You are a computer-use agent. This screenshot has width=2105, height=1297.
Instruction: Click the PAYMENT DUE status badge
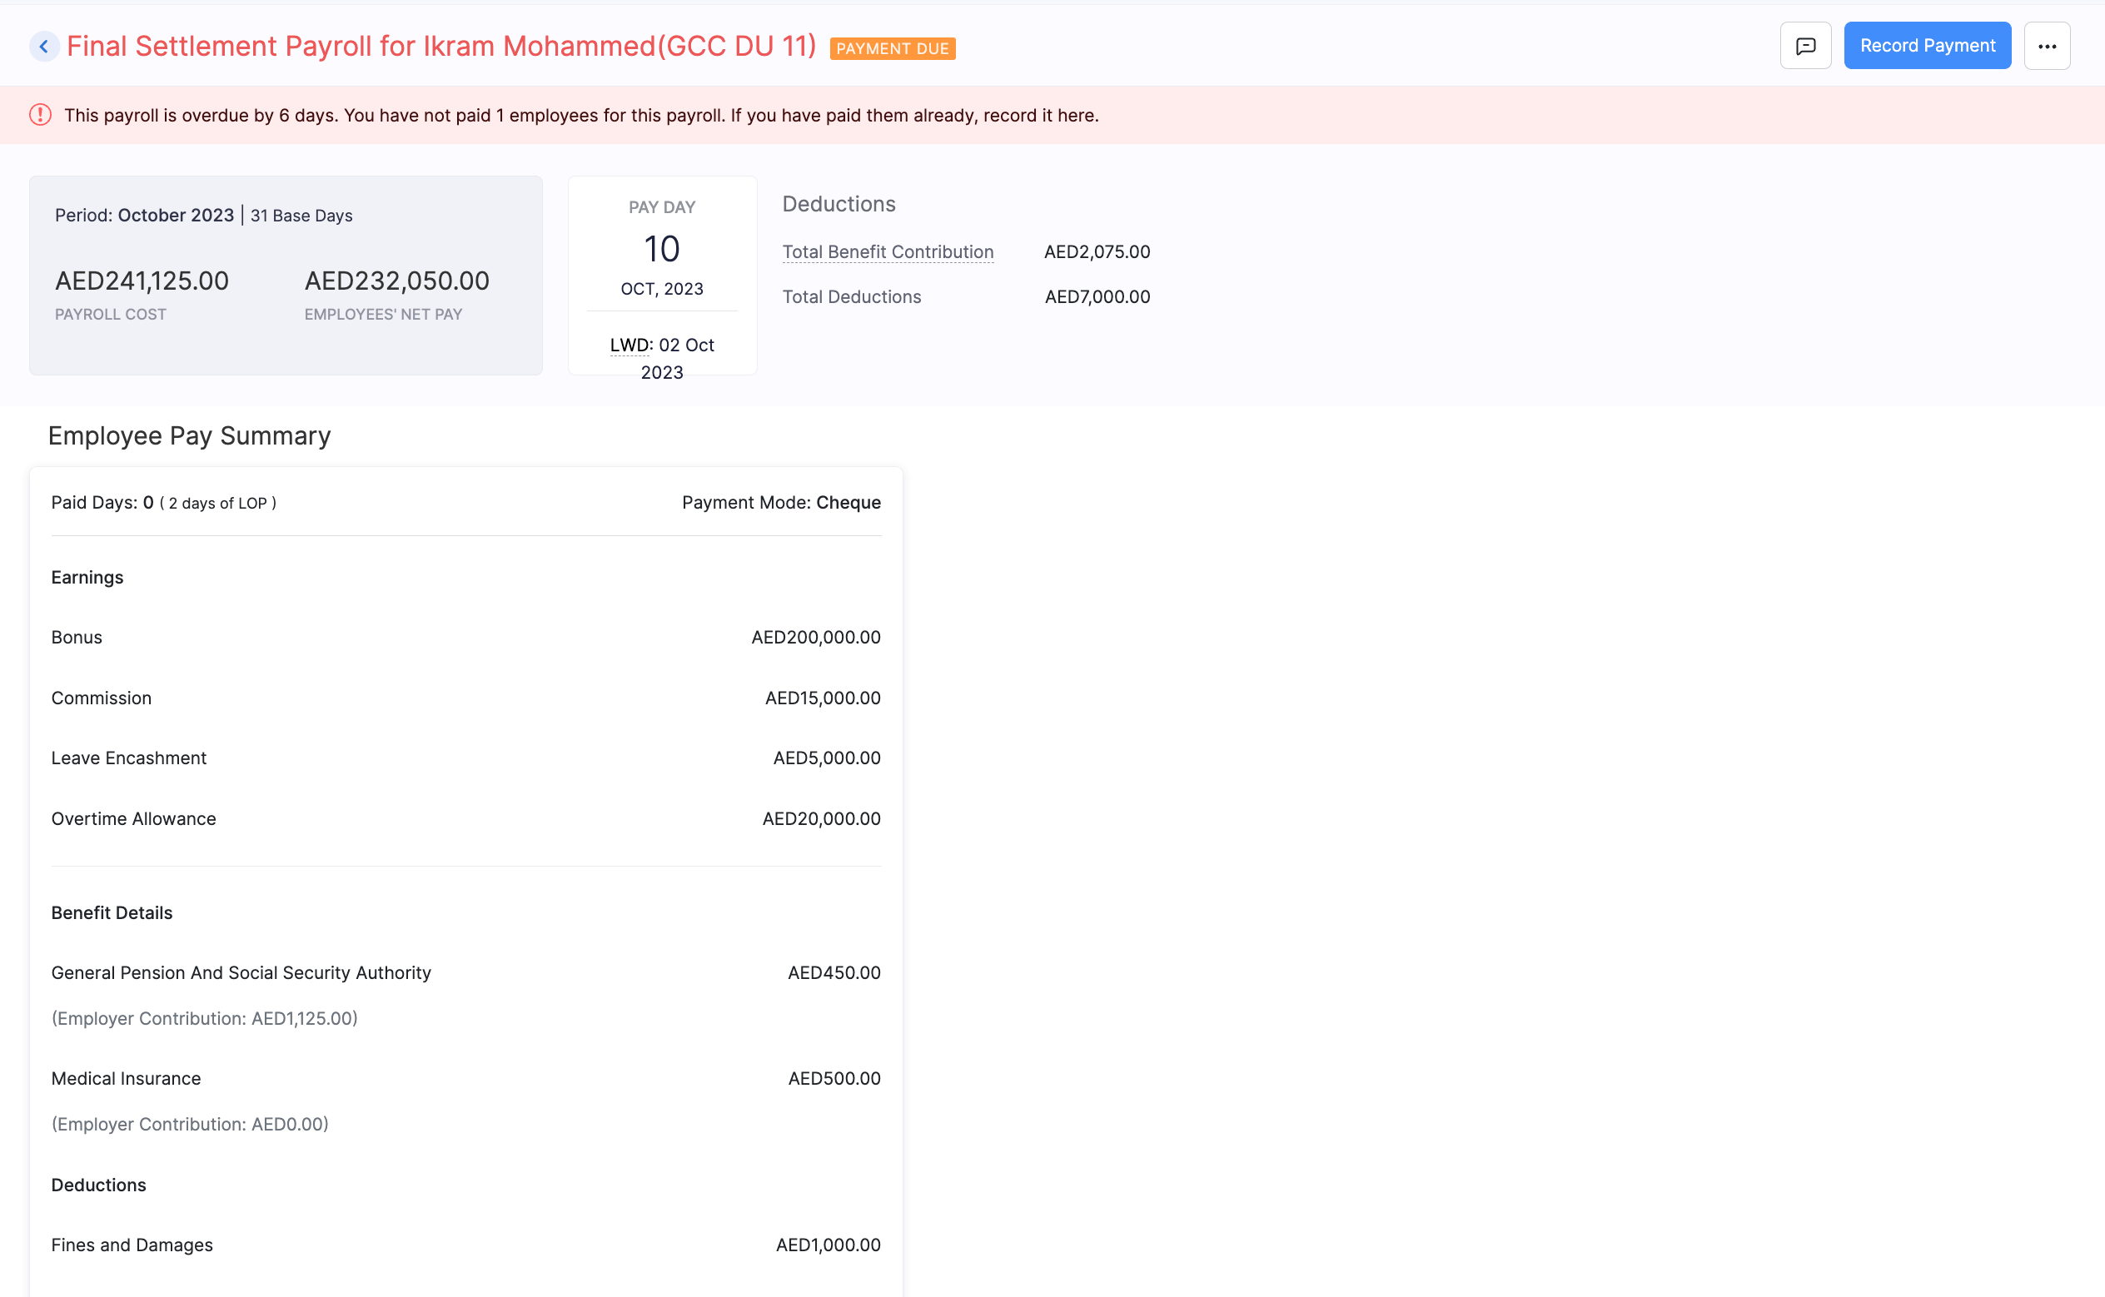point(892,49)
